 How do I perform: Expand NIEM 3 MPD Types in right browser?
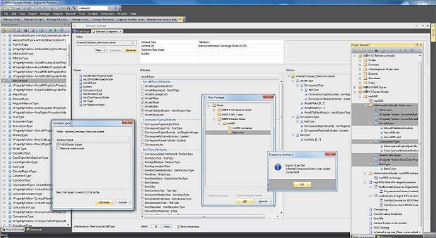click(355, 87)
